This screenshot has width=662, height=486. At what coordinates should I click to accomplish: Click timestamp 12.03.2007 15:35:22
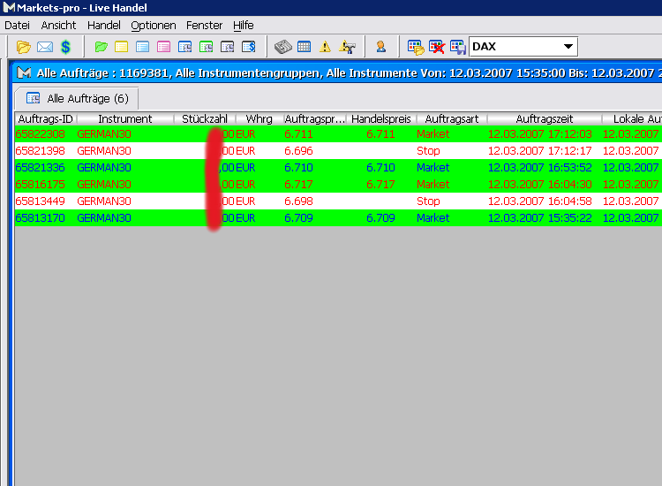pyautogui.click(x=540, y=218)
